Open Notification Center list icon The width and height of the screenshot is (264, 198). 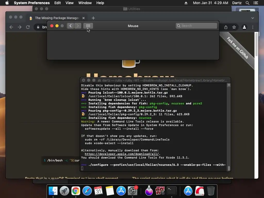(255, 3)
